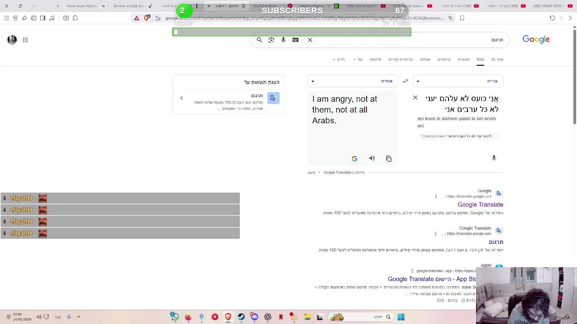Screen dimensions: 577x324
Task: Switch to Videos (סרטונים) tab
Action: [444, 59]
